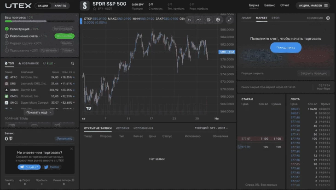Search tickers with the magnifier icon
The image size is (336, 190).
tap(72, 63)
